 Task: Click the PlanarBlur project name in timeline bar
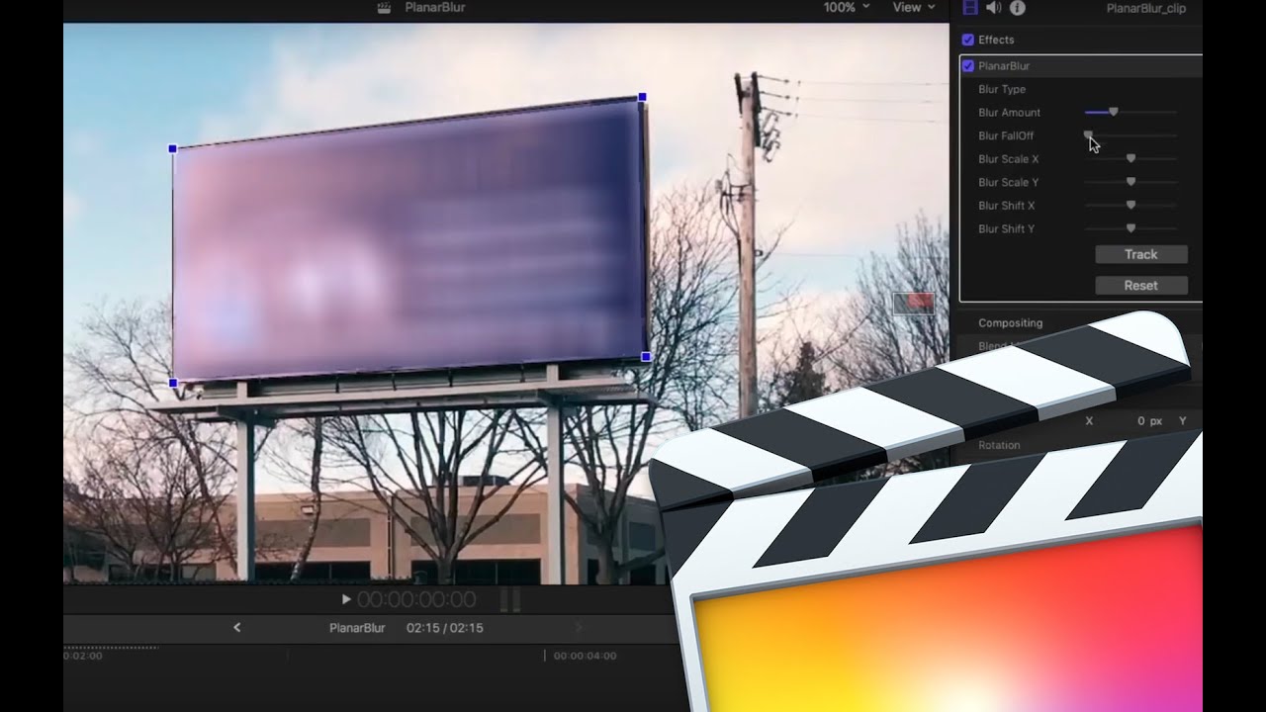pos(357,628)
